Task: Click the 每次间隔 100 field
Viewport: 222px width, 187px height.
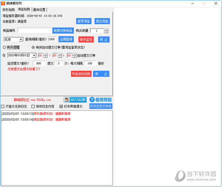Action: tap(90, 63)
